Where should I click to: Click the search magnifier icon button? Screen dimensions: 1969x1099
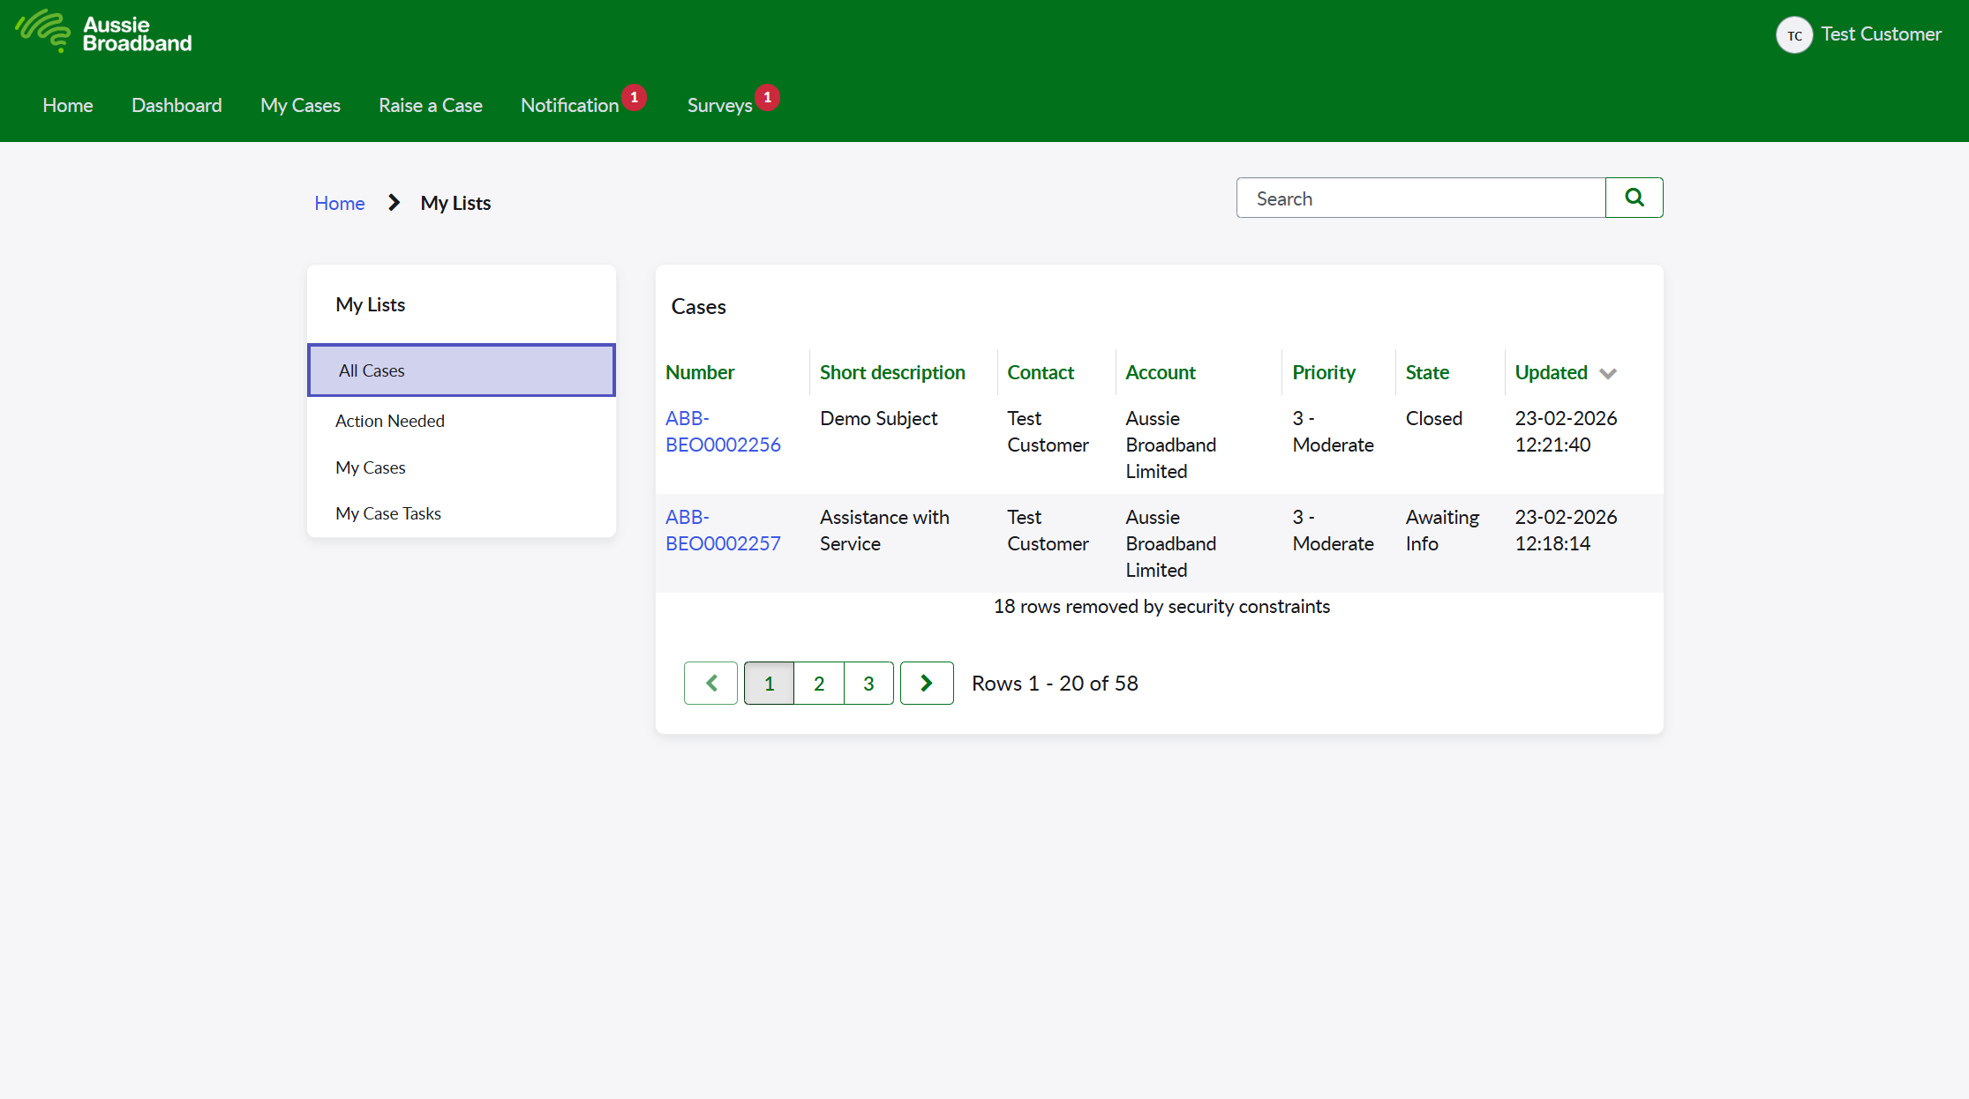(1634, 198)
